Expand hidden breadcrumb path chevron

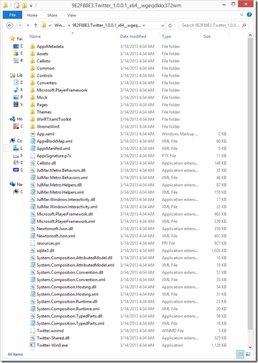point(50,26)
